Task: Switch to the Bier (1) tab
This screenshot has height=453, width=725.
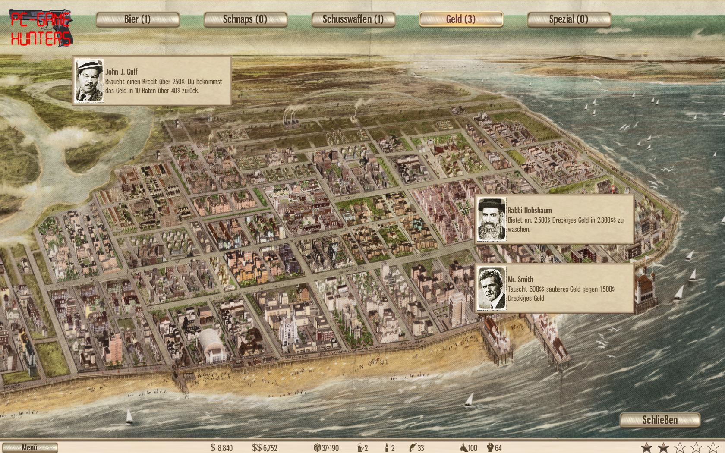Action: coord(137,19)
